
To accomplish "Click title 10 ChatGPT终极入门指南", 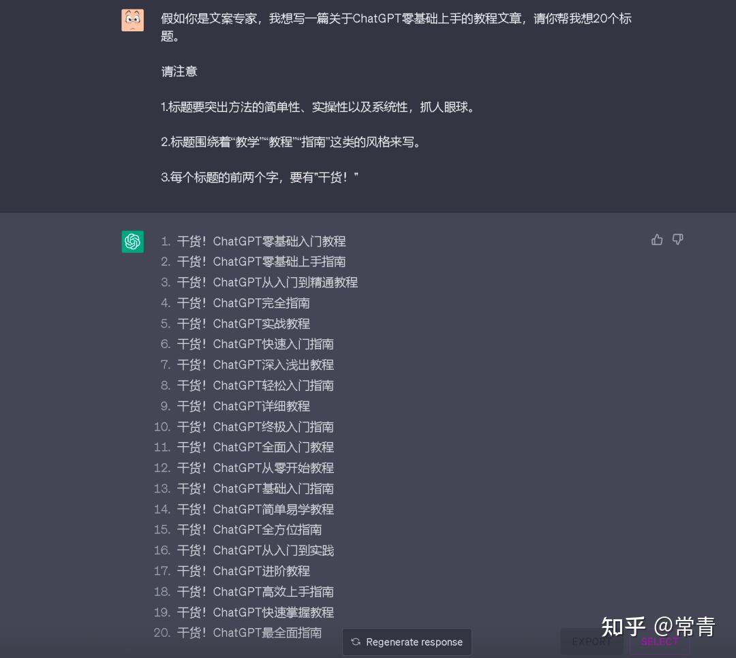I will [x=256, y=426].
